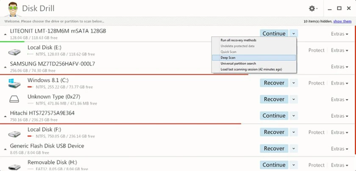Click Protect for Local Disk (E:)
Screen dimensions: 356x171
pyautogui.click(x=316, y=50)
